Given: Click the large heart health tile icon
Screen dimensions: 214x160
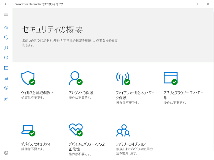Looking at the screenshot, I should [x=76, y=130].
